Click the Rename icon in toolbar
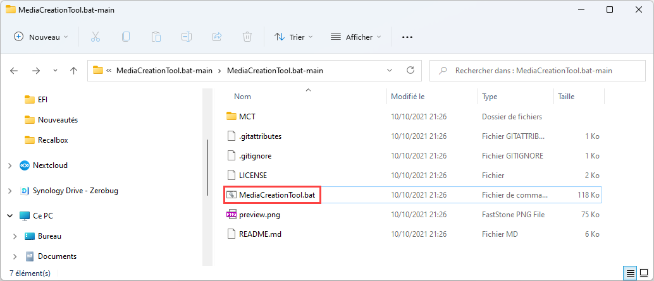Screen dimensions: 654x281 click(187, 37)
